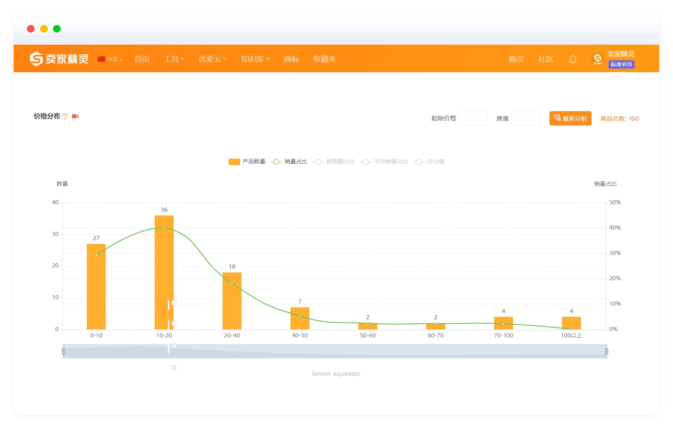Click the 70-100 price bar
Image resolution: width=673 pixels, height=435 pixels.
[504, 323]
